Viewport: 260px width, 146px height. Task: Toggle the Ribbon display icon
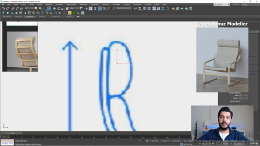[x=154, y=9]
